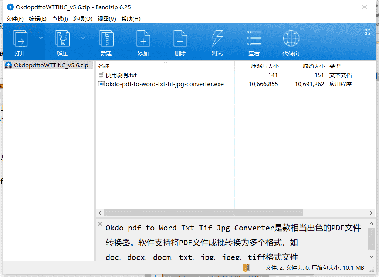Click the comment pane scroll down arrow
Image resolution: width=379 pixels, height=277 pixels.
pos(371,256)
